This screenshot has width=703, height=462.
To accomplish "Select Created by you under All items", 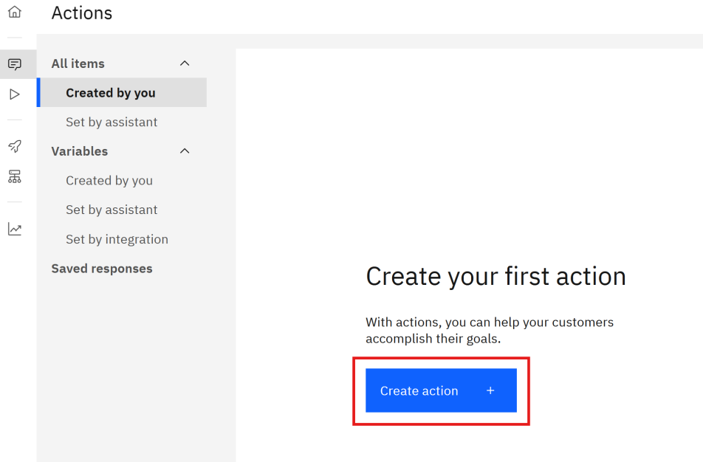I will (x=111, y=93).
